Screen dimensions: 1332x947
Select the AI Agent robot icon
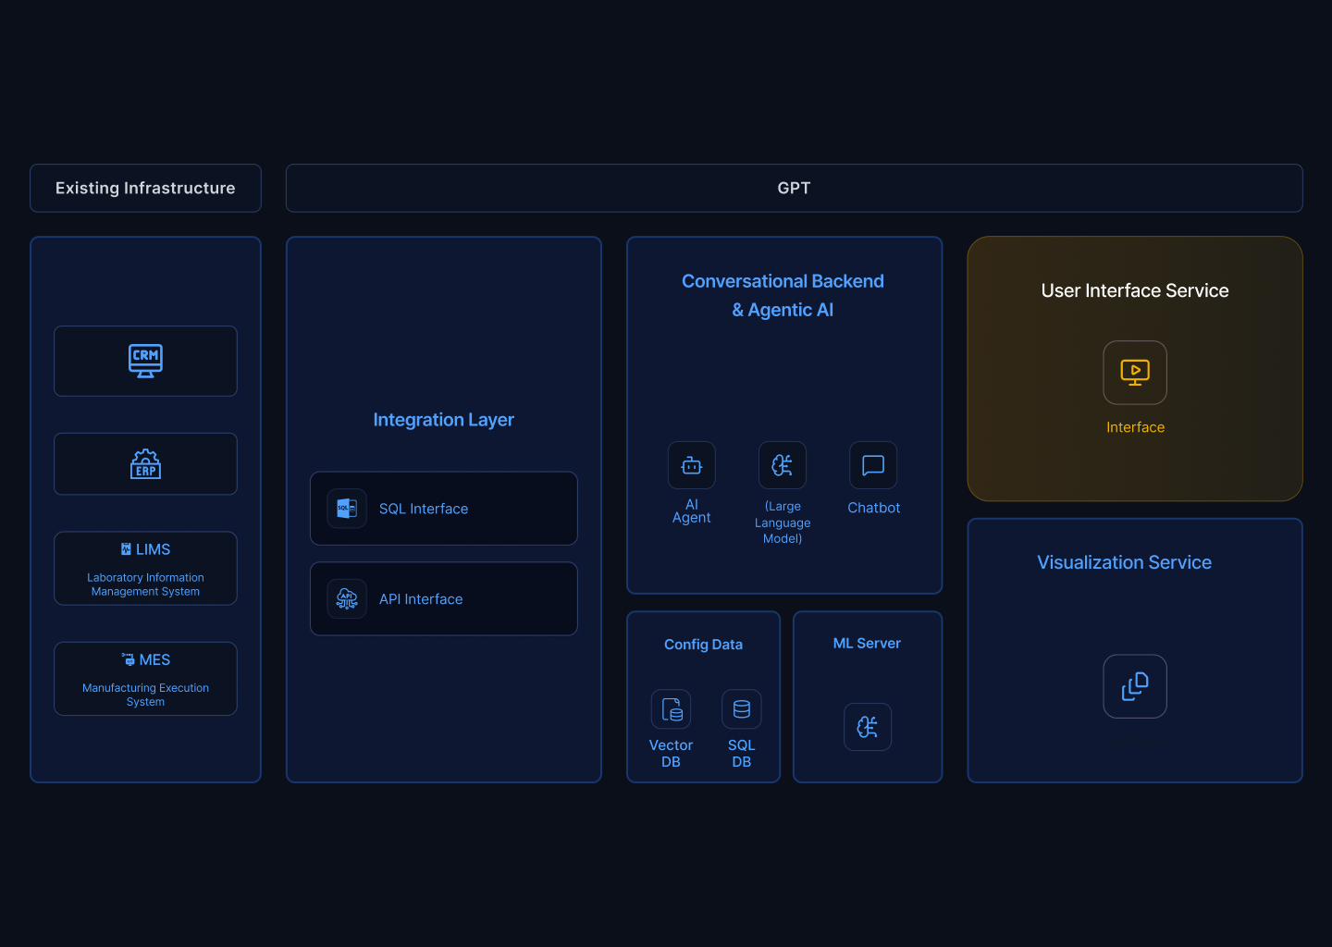tap(692, 465)
